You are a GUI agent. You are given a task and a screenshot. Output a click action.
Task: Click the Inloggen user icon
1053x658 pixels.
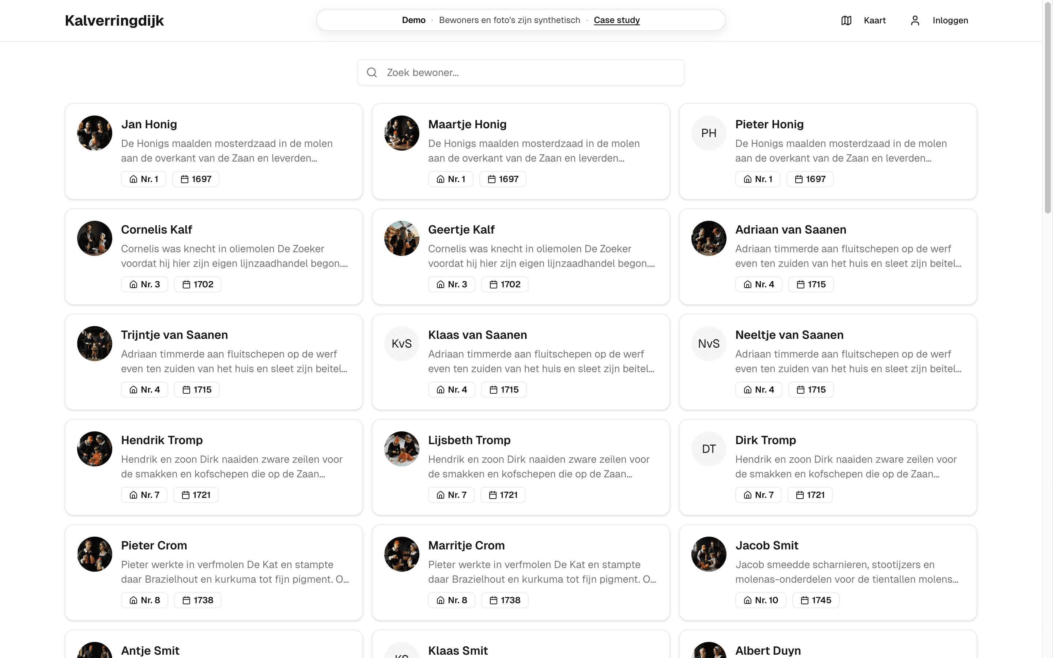pyautogui.click(x=915, y=20)
